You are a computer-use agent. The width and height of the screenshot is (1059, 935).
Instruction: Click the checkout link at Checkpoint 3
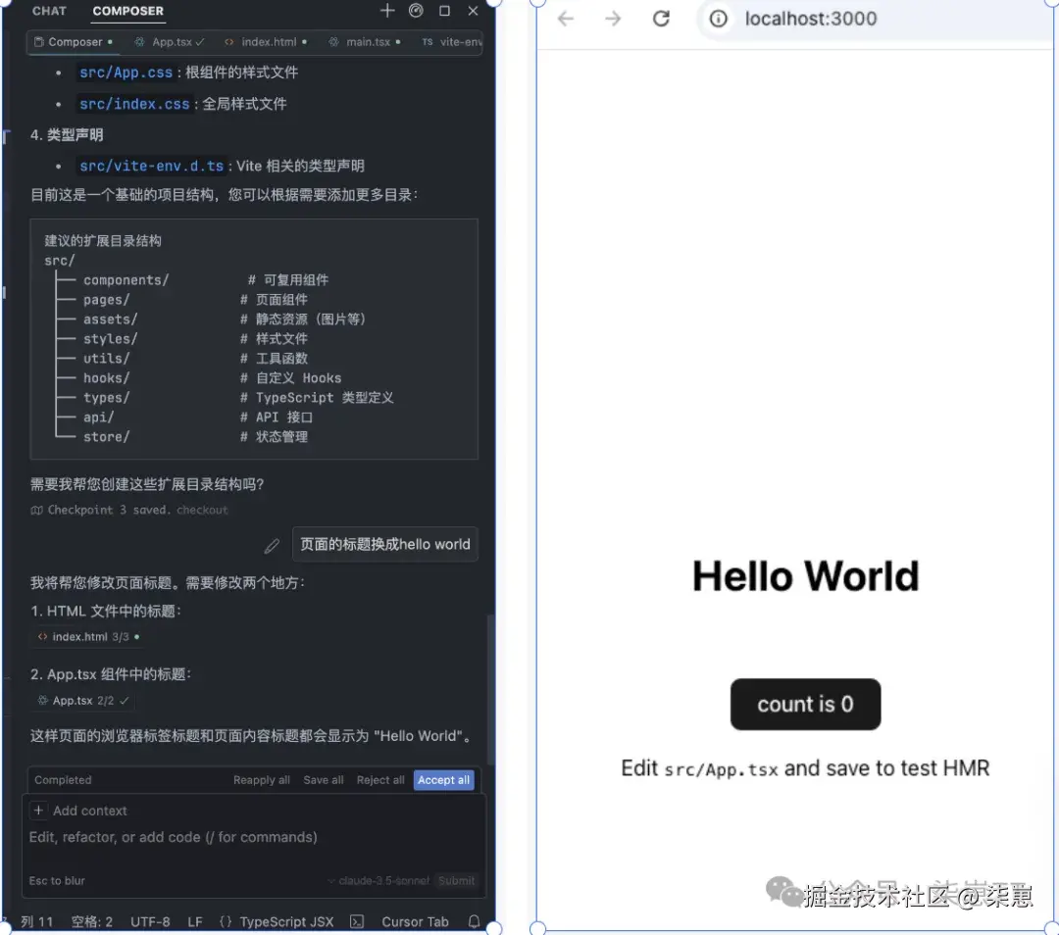pyautogui.click(x=202, y=510)
